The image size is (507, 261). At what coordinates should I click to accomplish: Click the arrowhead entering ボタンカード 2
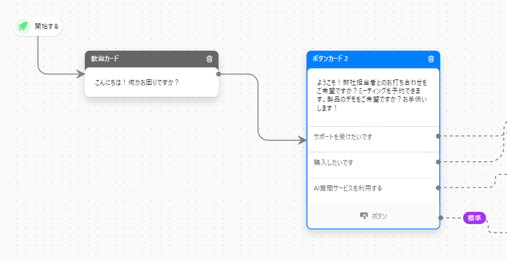302,140
